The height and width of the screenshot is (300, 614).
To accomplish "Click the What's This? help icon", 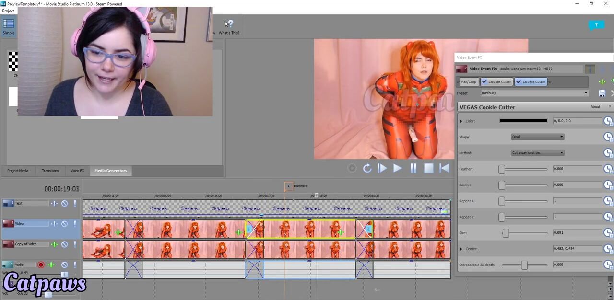I will (229, 24).
